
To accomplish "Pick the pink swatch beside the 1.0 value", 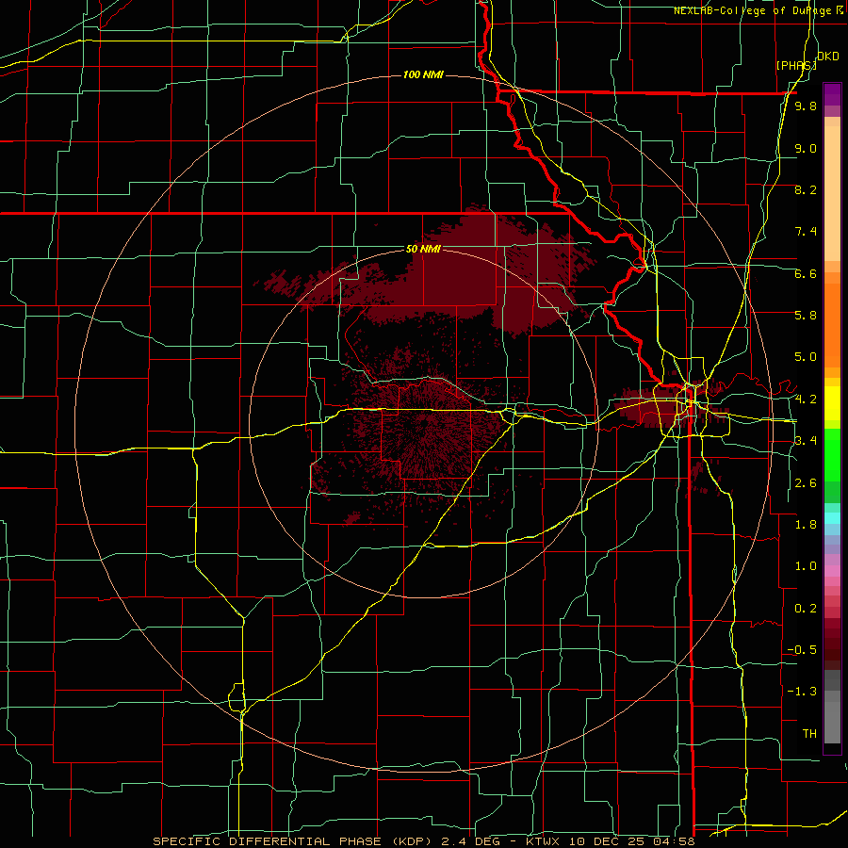I will click(832, 569).
